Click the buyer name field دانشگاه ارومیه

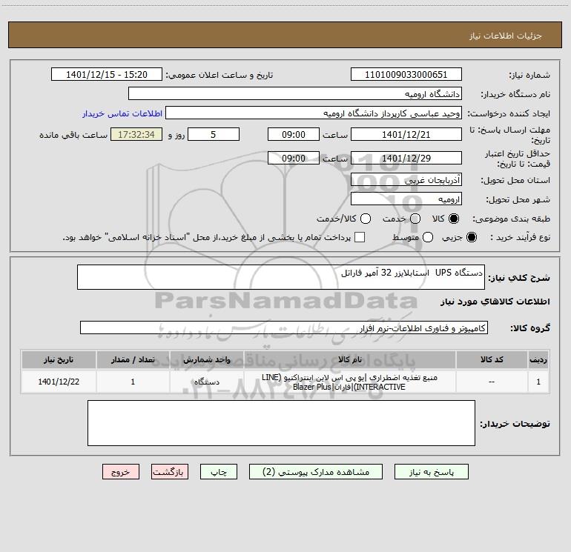click(295, 93)
